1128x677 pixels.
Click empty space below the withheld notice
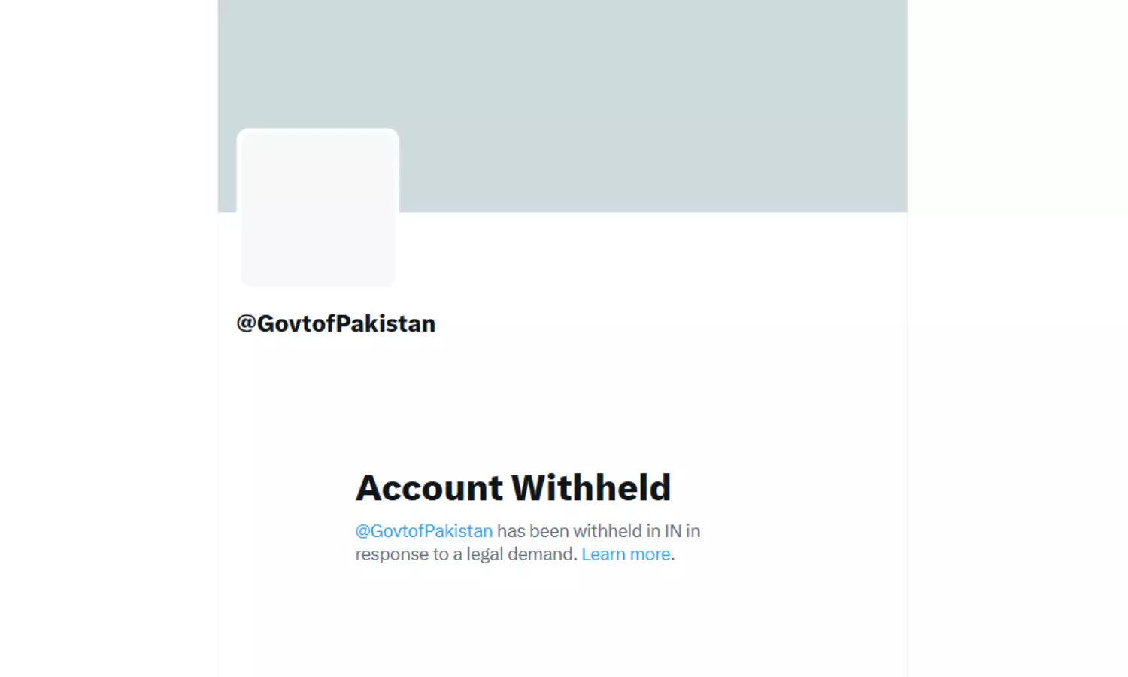tap(562, 624)
